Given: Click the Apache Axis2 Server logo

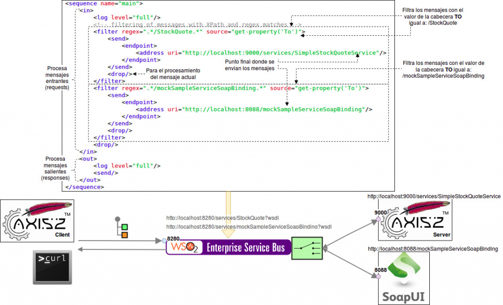Looking at the screenshot, I should (415, 220).
